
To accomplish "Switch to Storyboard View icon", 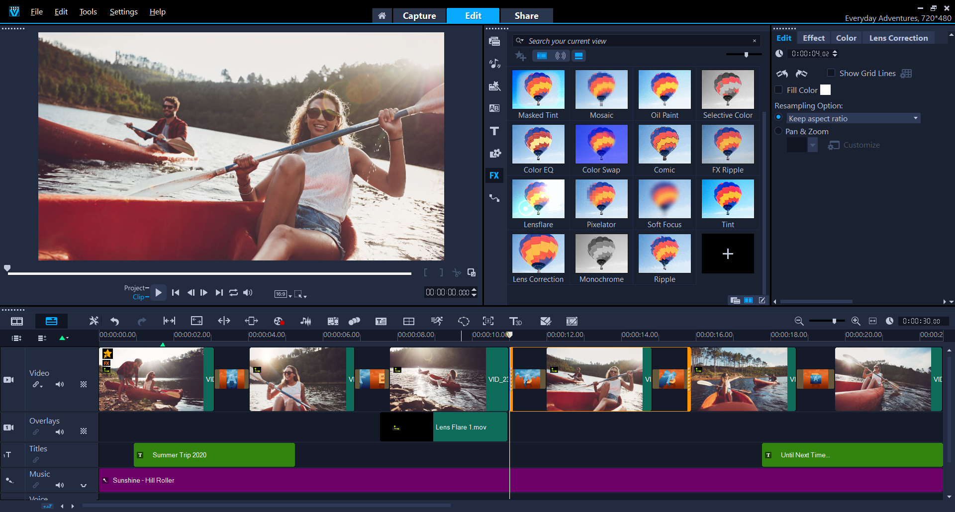I will pos(17,321).
